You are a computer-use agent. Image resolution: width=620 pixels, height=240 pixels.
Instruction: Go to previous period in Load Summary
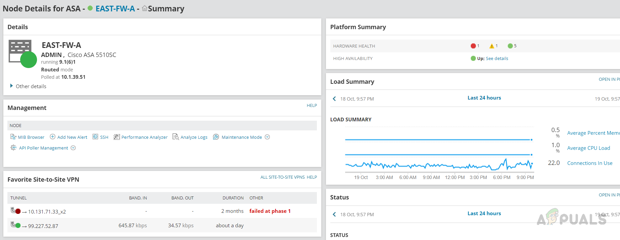[334, 99]
